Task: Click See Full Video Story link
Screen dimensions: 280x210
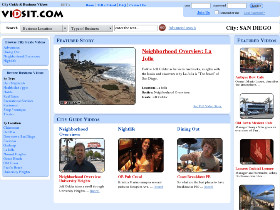Action: point(207,106)
